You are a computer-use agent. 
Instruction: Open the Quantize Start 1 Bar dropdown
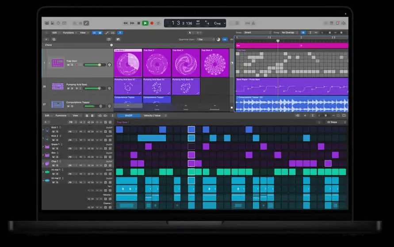coord(206,39)
